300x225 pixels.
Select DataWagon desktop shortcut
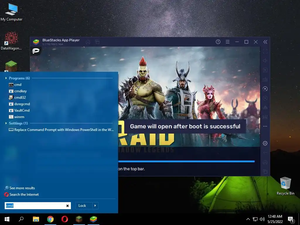click(x=11, y=41)
